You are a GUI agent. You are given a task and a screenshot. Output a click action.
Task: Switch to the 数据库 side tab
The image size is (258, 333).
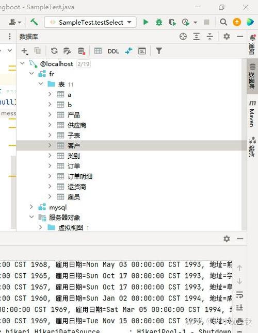click(252, 76)
